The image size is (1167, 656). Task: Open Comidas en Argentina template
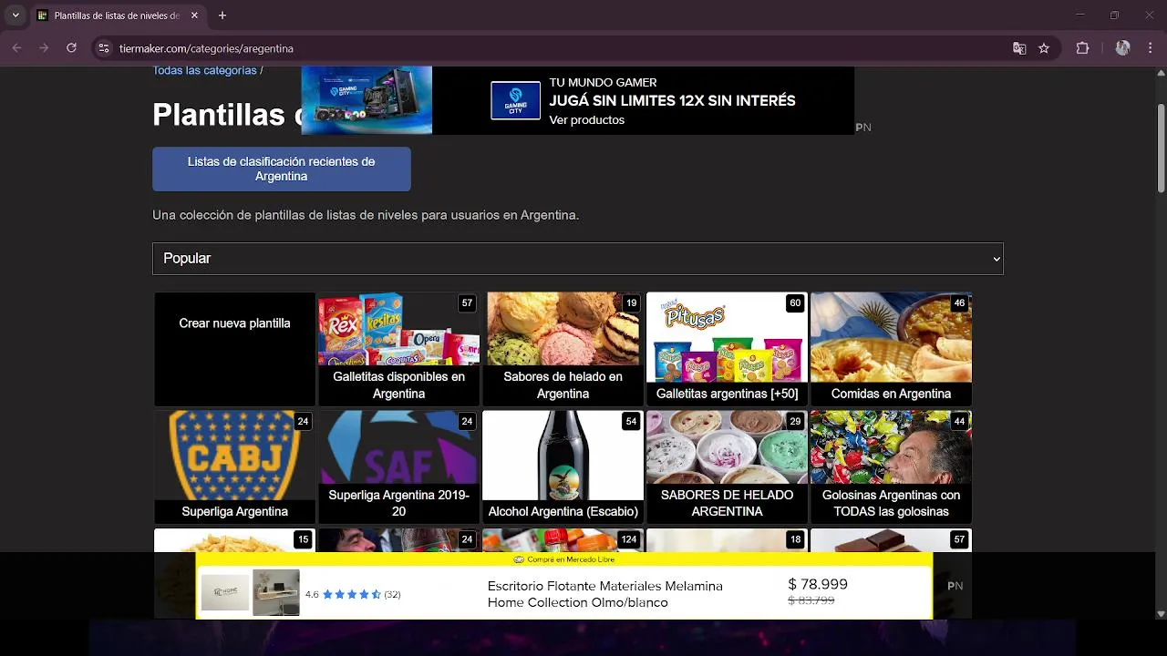tap(891, 349)
